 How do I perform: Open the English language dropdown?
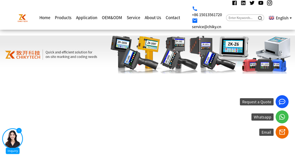280,18
